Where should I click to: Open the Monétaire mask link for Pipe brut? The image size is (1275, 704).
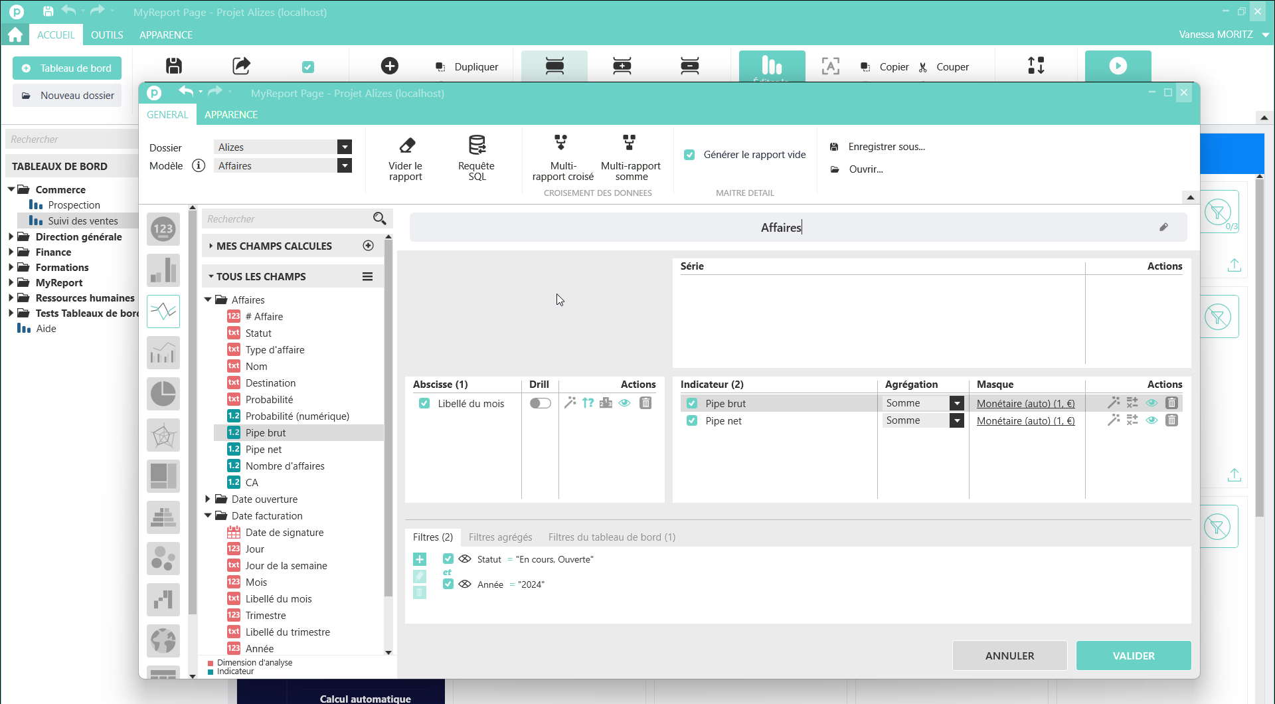click(1025, 404)
